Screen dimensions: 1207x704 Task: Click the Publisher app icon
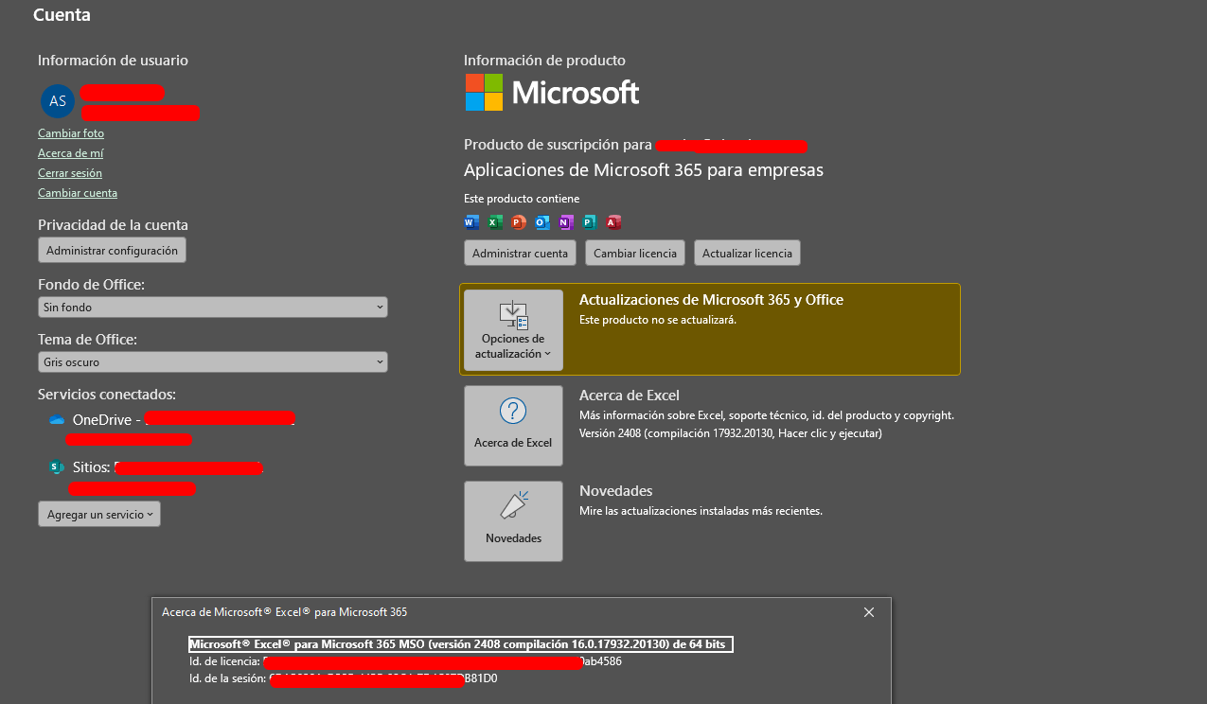(x=590, y=222)
